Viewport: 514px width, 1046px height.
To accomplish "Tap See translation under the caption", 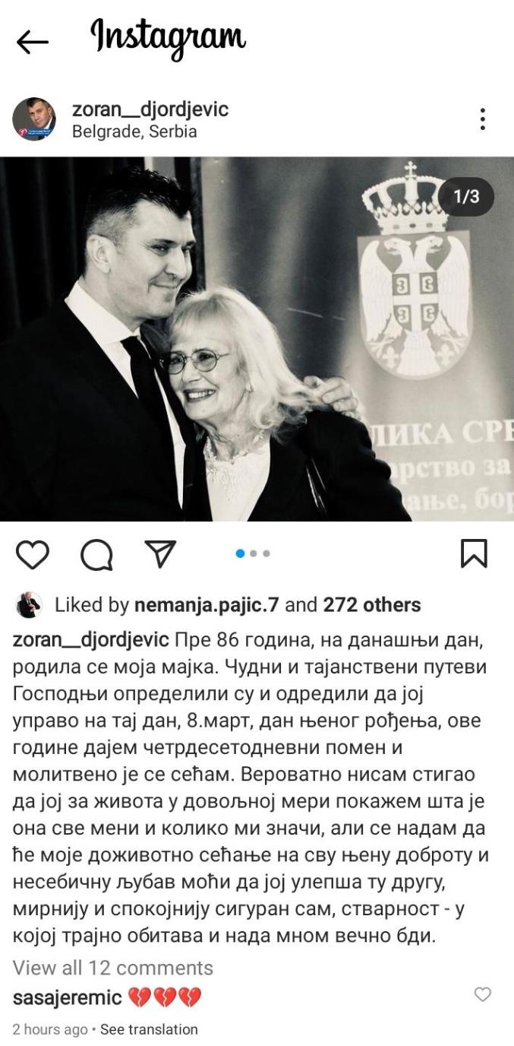I will [x=149, y=1029].
